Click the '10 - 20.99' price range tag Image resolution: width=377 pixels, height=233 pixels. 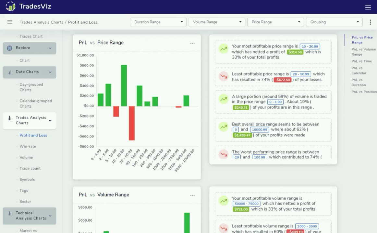pos(310,47)
